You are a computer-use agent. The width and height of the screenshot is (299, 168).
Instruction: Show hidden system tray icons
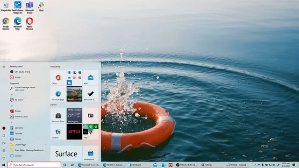click(x=255, y=165)
